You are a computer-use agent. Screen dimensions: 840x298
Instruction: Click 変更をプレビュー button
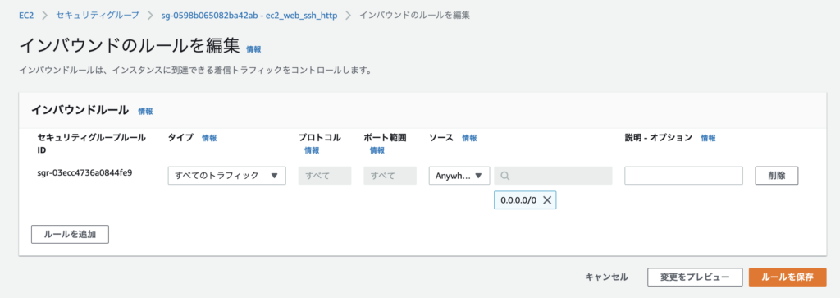[x=695, y=277]
